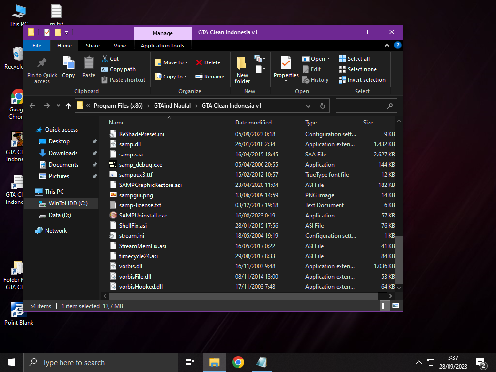The image size is (496, 372).
Task: Open the Application Tools tab
Action: tap(162, 46)
